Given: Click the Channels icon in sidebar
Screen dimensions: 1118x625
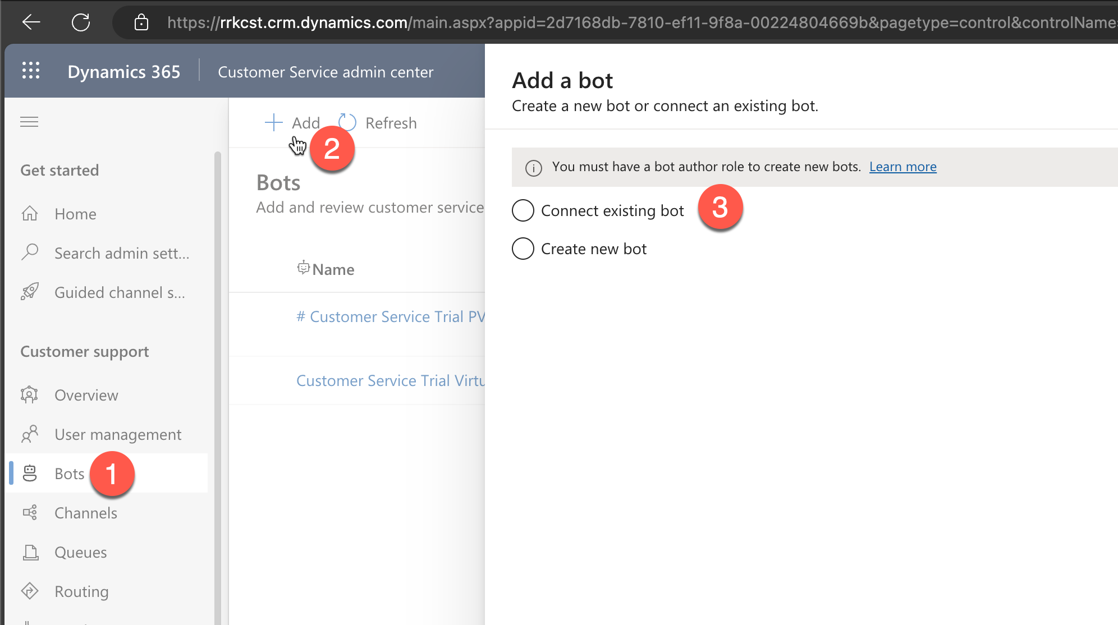Looking at the screenshot, I should click(30, 513).
